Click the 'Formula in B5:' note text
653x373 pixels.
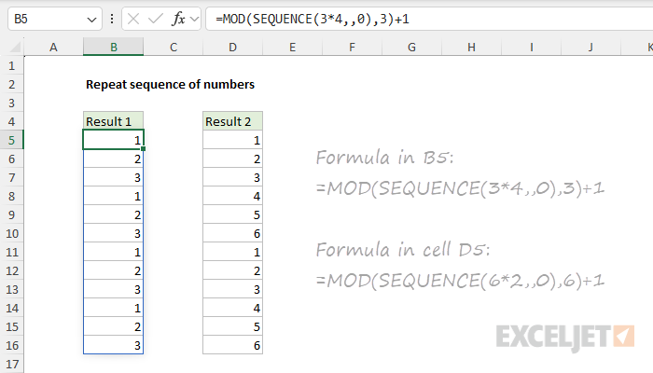(x=384, y=158)
